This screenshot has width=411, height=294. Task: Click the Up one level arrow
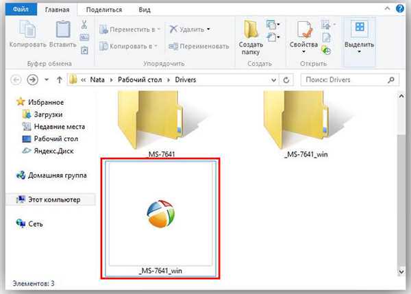(60, 79)
